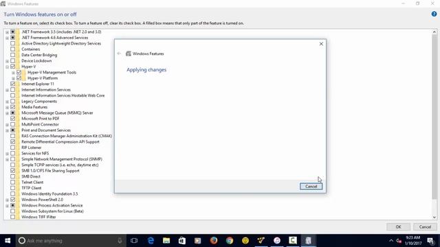Select Simple TCPIP services row

(60, 165)
